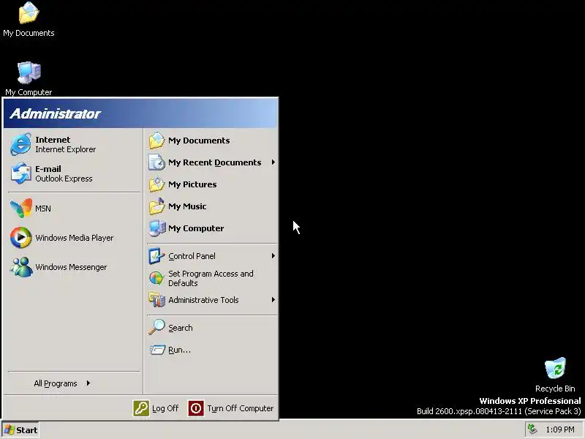585x439 pixels.
Task: Click the Log Off key icon
Action: pyautogui.click(x=141, y=408)
